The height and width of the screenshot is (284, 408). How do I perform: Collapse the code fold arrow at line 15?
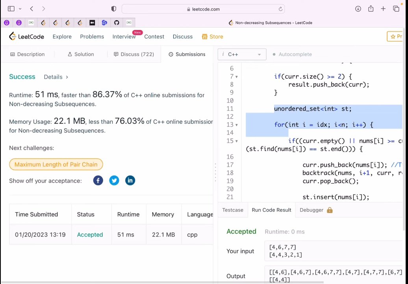tap(237, 141)
